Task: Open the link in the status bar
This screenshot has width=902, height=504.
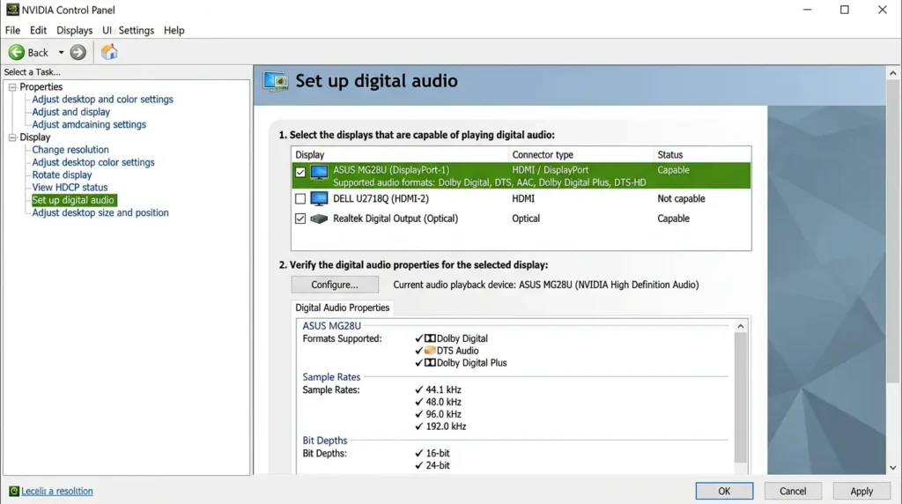Action: [x=57, y=492]
